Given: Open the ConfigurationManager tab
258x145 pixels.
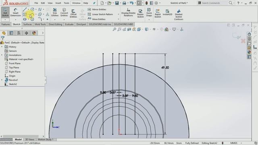Looking at the screenshot, I should [x=19, y=33].
